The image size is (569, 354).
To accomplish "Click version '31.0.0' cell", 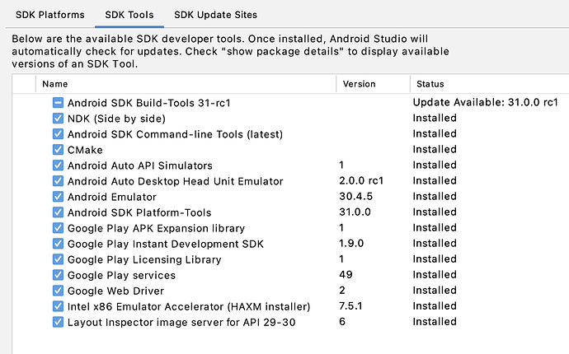I will coord(355,212).
